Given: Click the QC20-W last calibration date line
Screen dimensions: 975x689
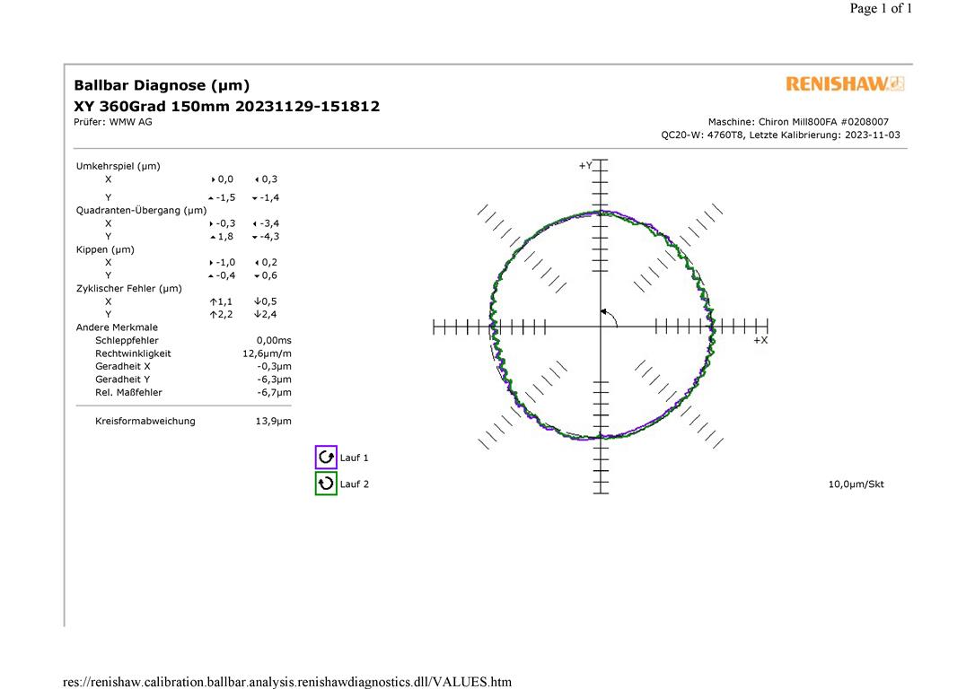Looking at the screenshot, I should click(x=780, y=135).
